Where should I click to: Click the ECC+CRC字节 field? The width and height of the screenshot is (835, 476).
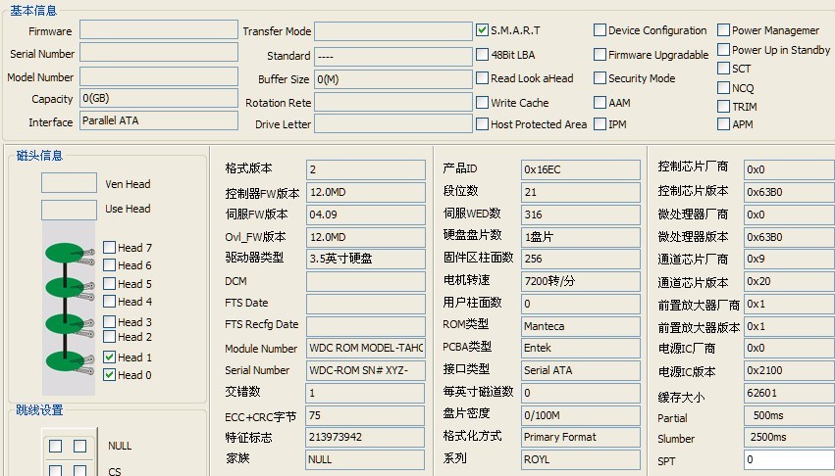pyautogui.click(x=366, y=415)
